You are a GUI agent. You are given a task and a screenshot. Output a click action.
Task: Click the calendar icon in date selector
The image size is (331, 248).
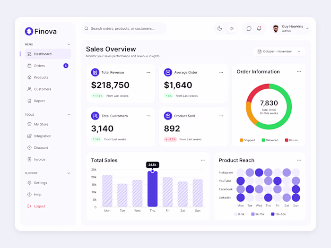(260, 51)
